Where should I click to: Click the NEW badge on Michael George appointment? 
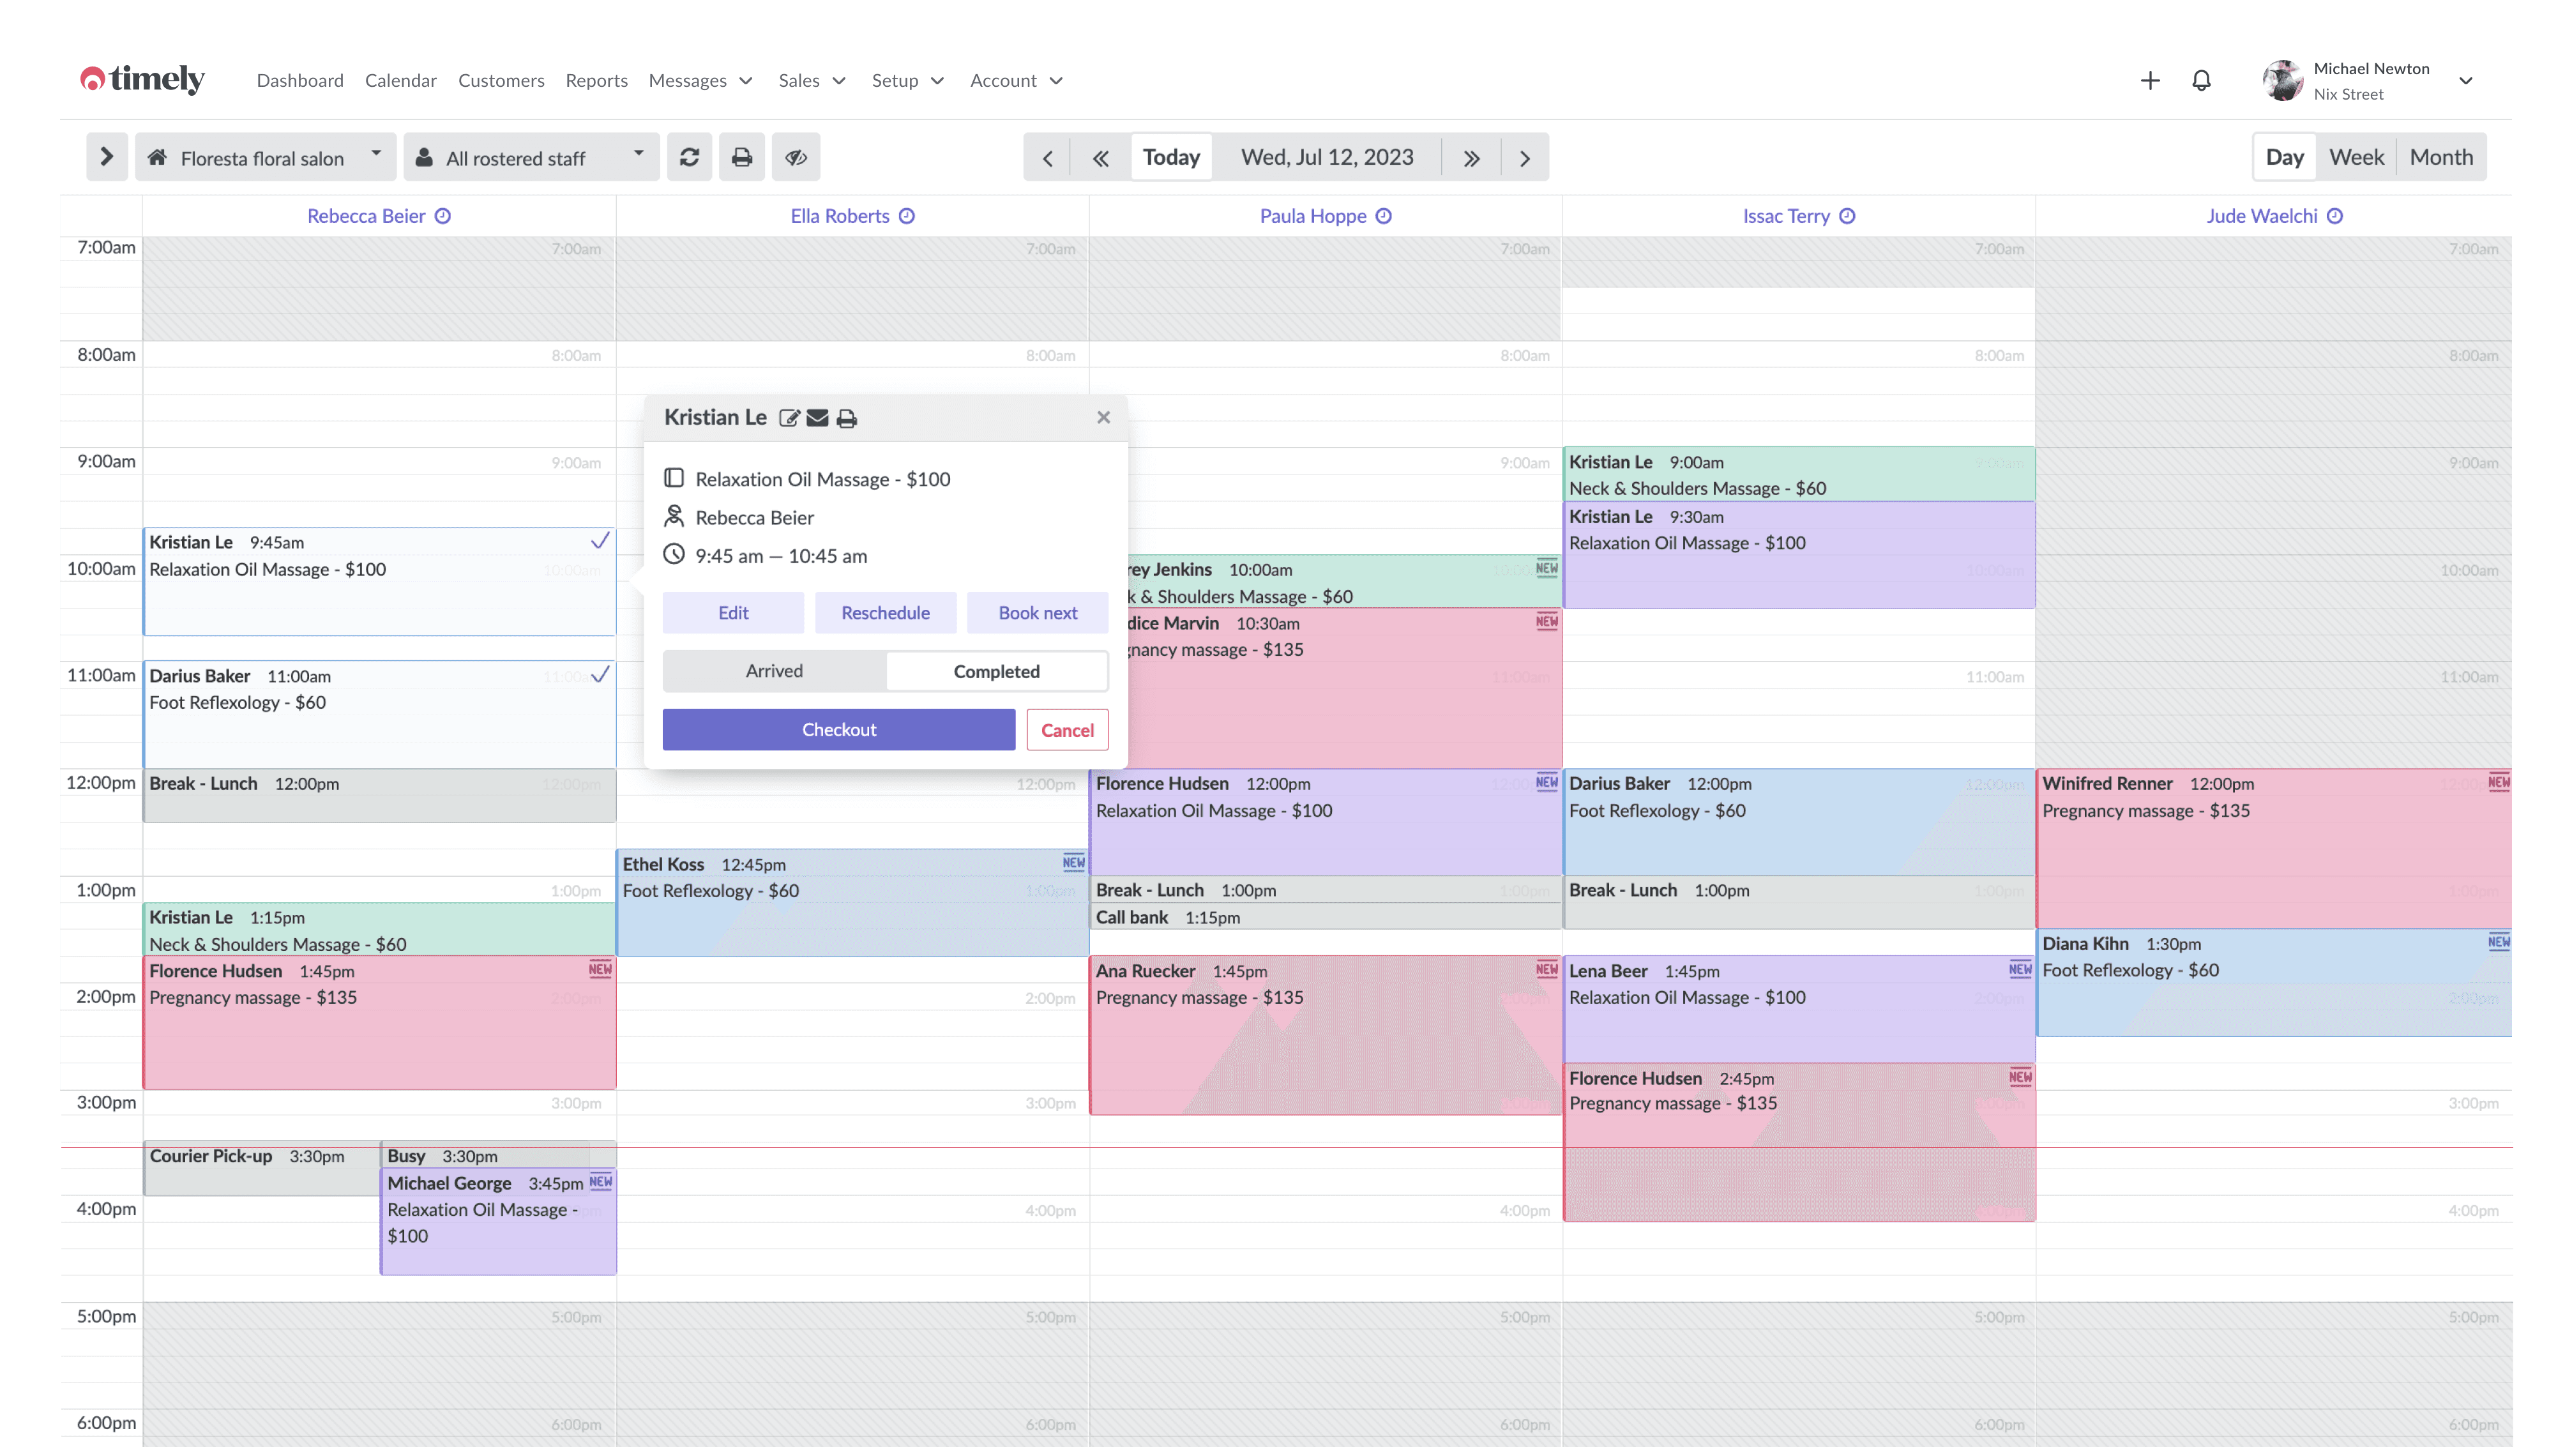tap(600, 1183)
